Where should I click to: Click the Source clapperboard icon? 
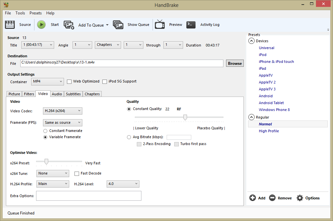click(x=10, y=25)
